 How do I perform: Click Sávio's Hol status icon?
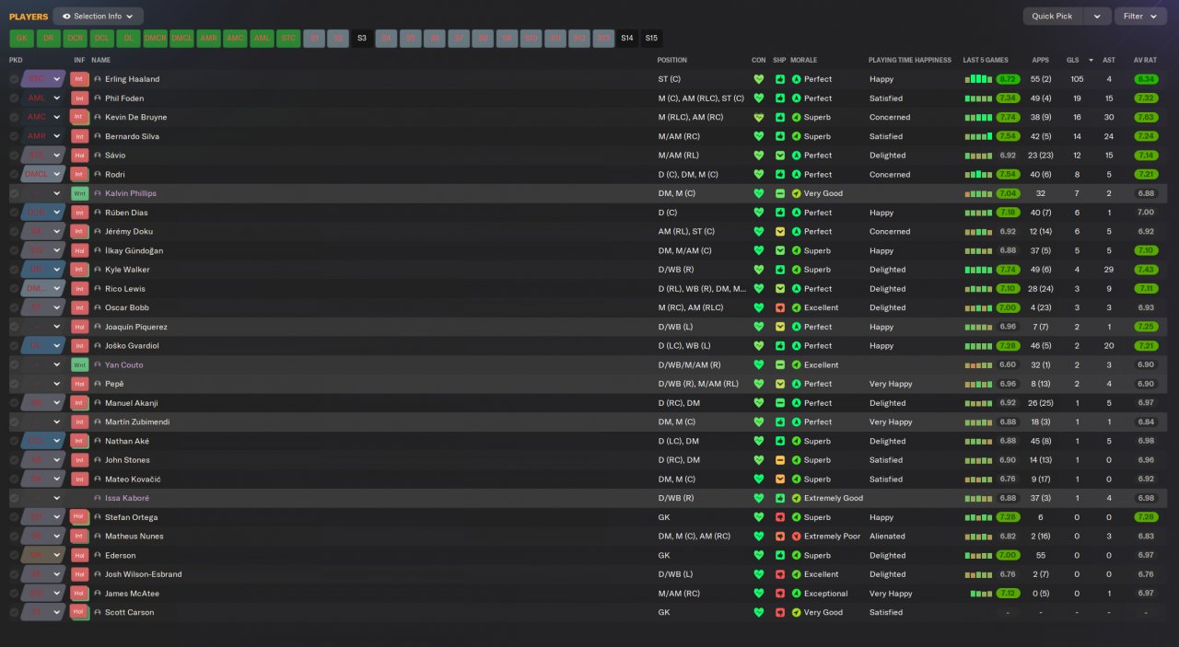point(79,156)
